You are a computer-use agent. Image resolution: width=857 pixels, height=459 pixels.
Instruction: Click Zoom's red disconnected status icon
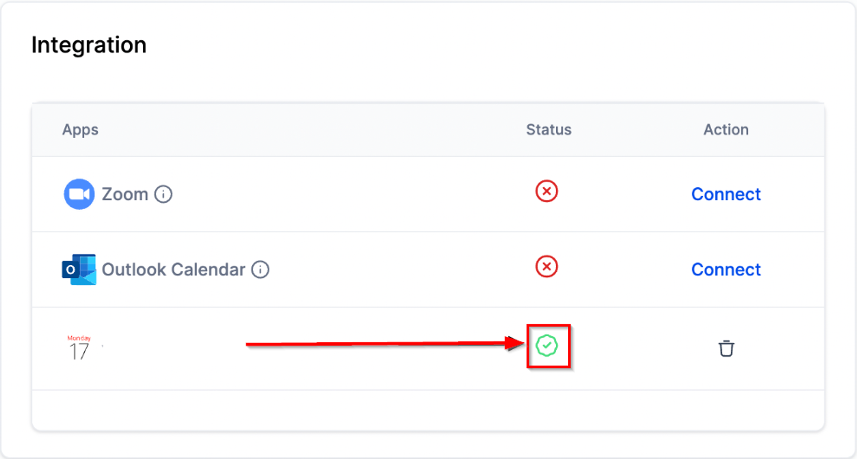point(547,191)
